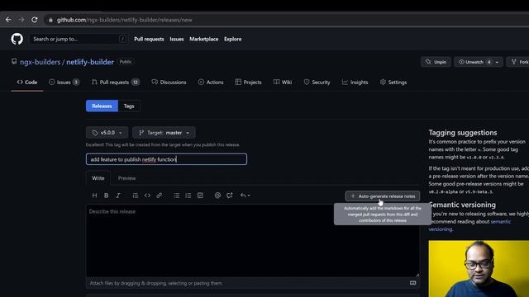Select the Write tab
Screen dimensions: 529x297
(98, 178)
